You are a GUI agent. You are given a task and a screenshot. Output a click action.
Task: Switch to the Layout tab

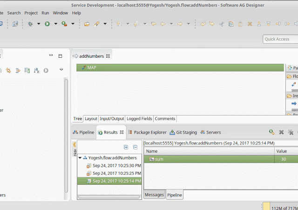[91, 119]
